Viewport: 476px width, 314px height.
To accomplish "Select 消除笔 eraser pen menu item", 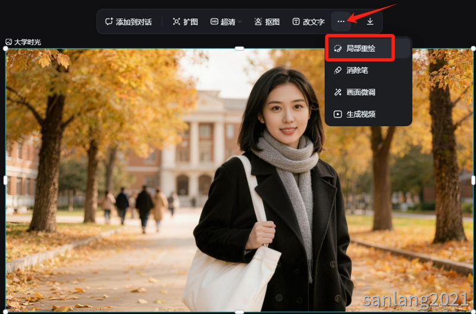I will click(368, 70).
